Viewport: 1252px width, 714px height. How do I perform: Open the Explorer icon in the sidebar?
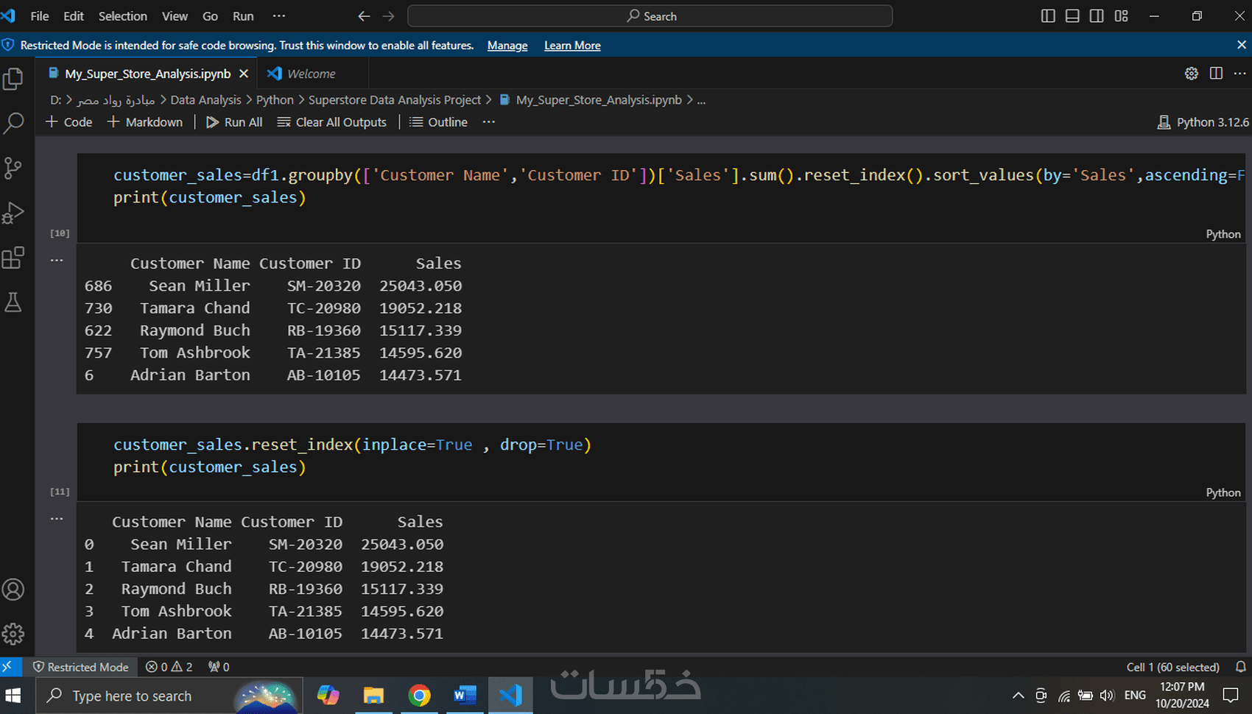point(14,78)
